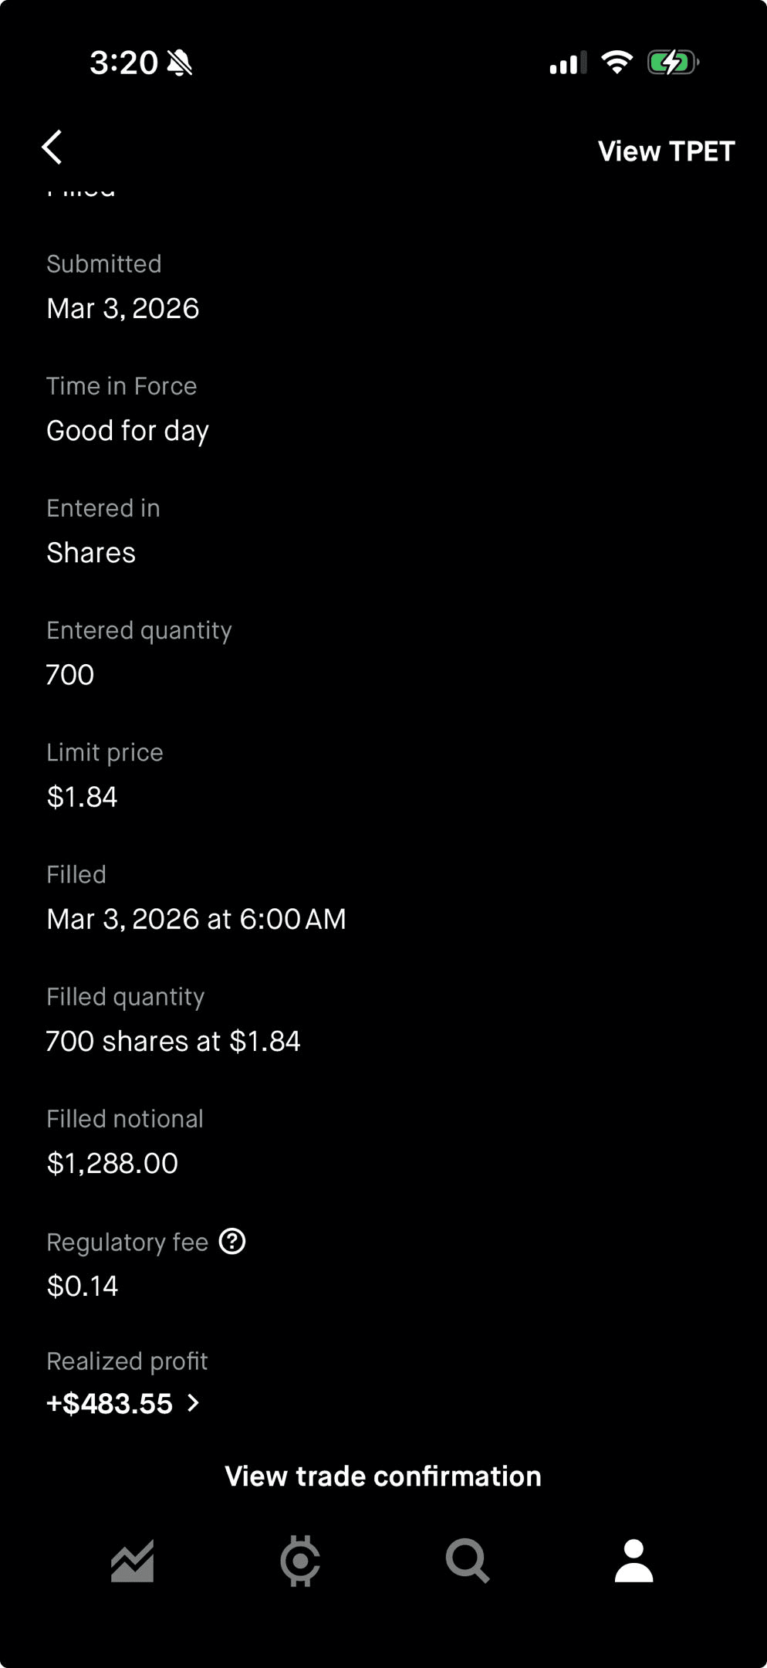Tap the Regulatory fee label

127,1242
